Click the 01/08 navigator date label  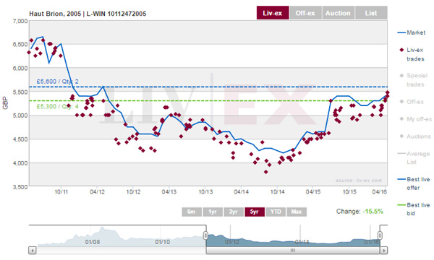tap(93, 242)
